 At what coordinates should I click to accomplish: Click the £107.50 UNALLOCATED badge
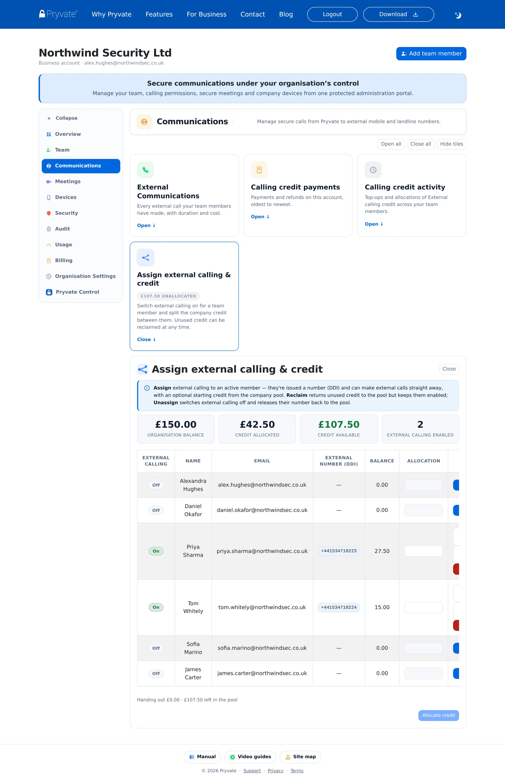pos(168,296)
